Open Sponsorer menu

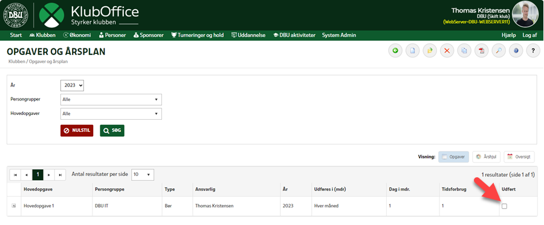[149, 35]
